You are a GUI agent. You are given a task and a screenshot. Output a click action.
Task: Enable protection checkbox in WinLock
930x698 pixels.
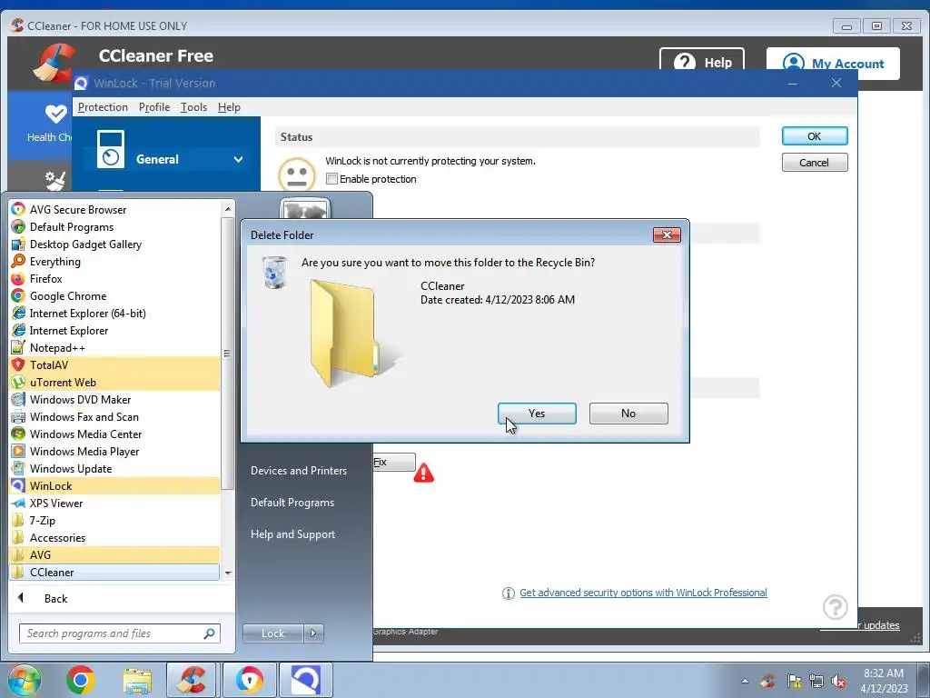click(x=332, y=179)
